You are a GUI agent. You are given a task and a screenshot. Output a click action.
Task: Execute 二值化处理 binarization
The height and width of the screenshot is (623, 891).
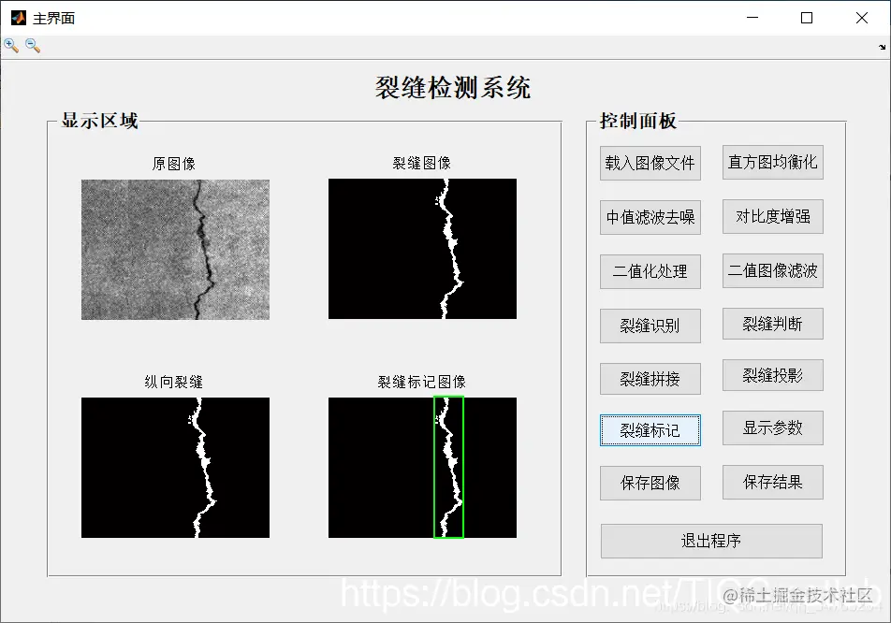pyautogui.click(x=650, y=271)
